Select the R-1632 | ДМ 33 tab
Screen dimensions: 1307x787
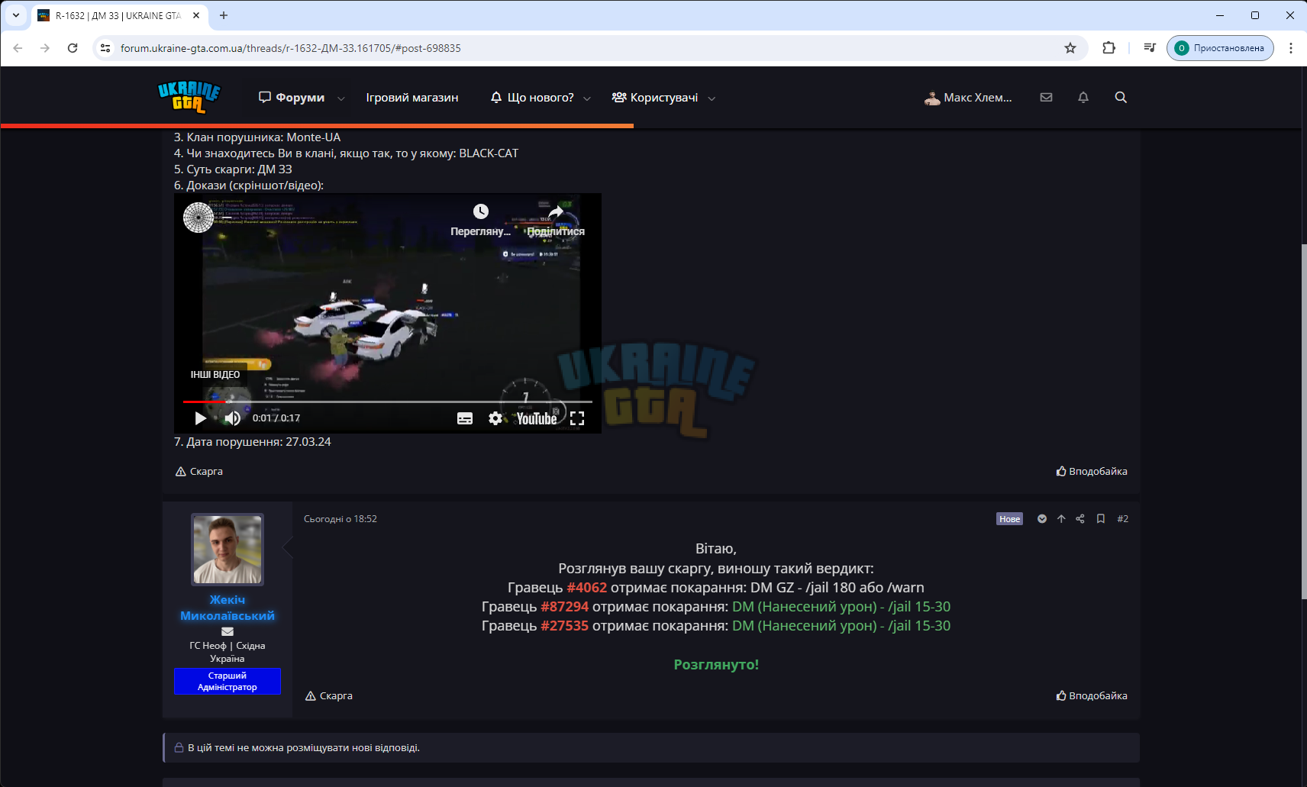[118, 15]
